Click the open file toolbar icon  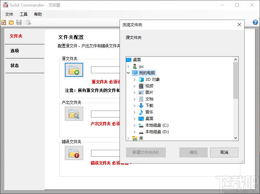(x=11, y=22)
